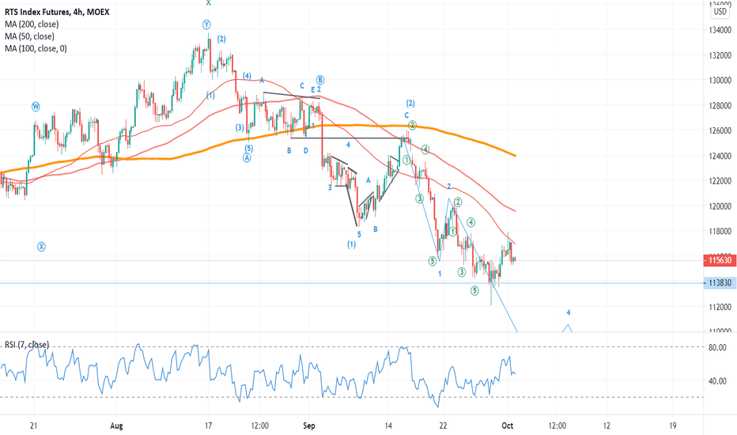Image resolution: width=737 pixels, height=435 pixels.
Task: Select the MA (50, close) indicator legend
Action: click(29, 36)
